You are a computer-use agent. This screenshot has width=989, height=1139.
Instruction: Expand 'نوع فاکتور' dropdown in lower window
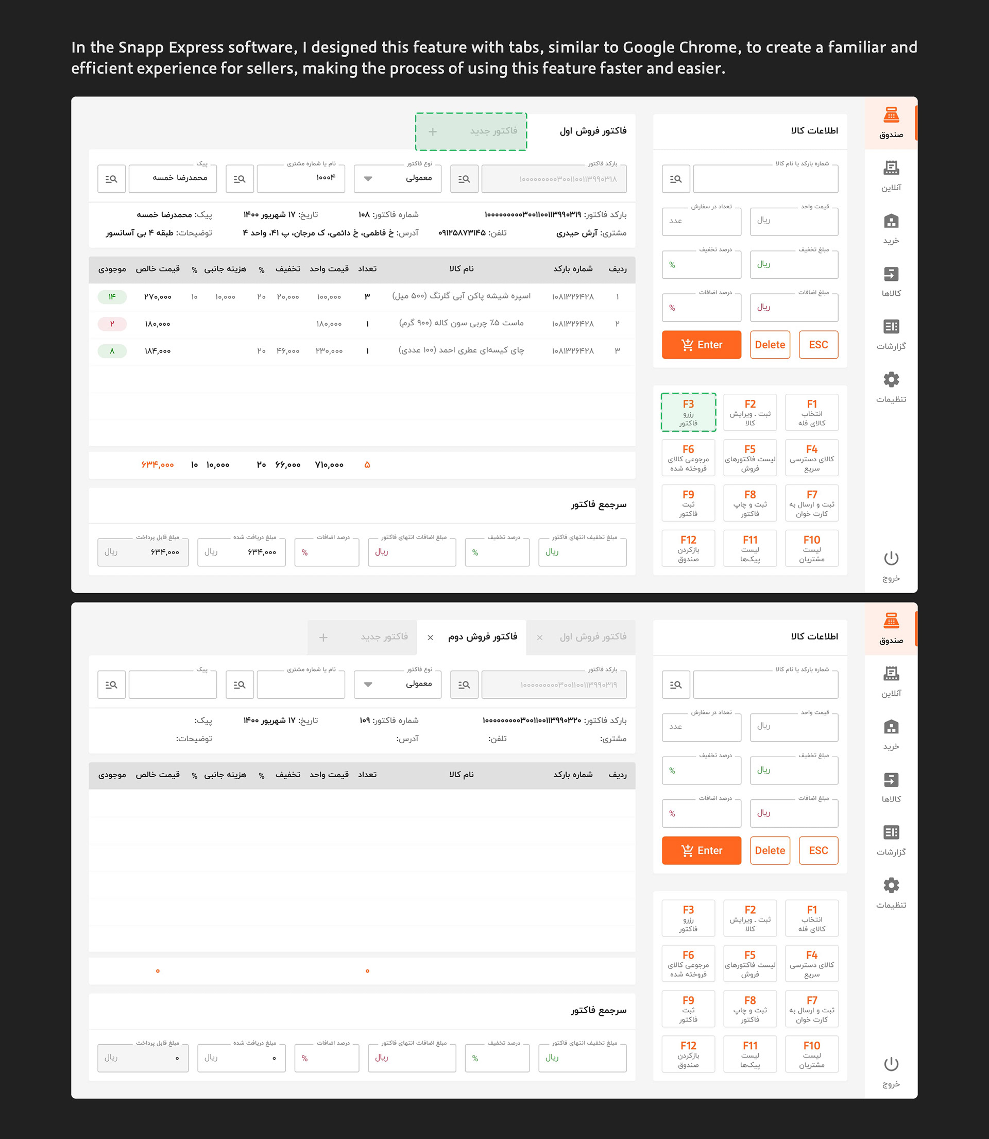click(368, 684)
